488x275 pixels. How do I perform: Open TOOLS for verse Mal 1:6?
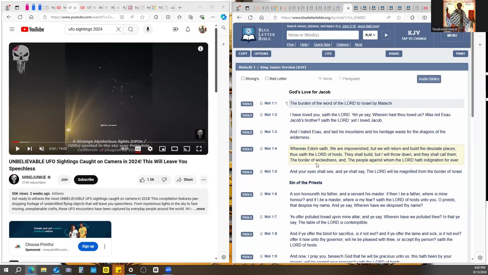click(x=247, y=194)
